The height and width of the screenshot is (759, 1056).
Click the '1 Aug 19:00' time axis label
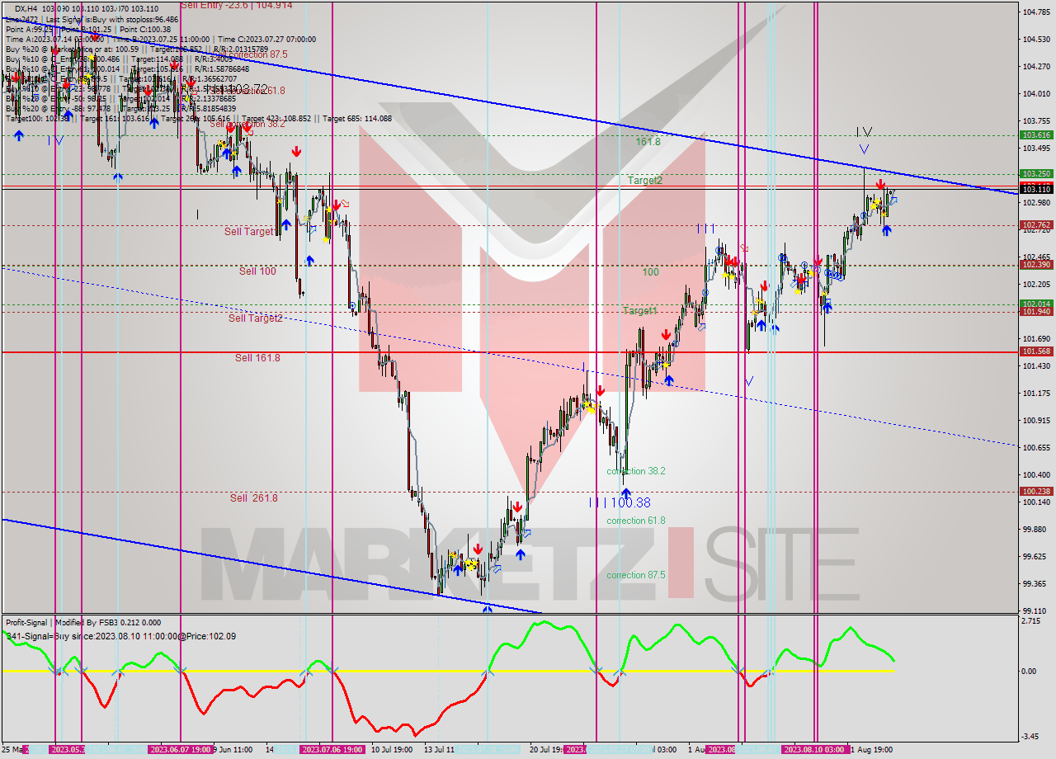[871, 749]
